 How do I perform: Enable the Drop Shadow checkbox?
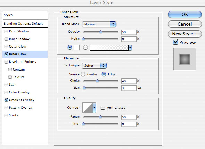(x=6, y=31)
